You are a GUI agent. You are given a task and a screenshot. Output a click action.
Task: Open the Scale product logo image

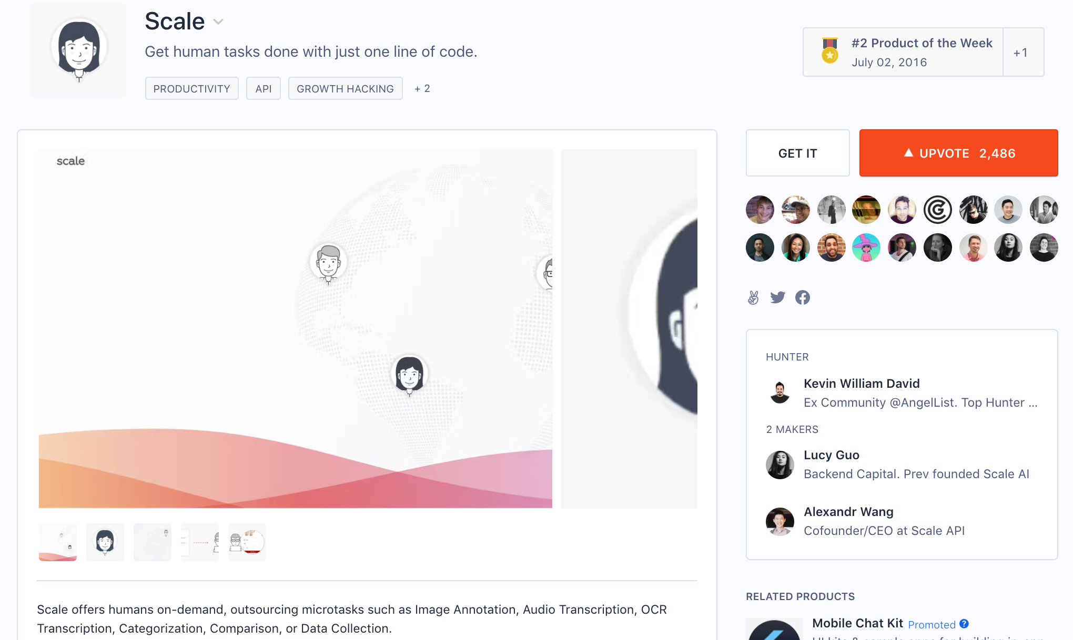79,50
